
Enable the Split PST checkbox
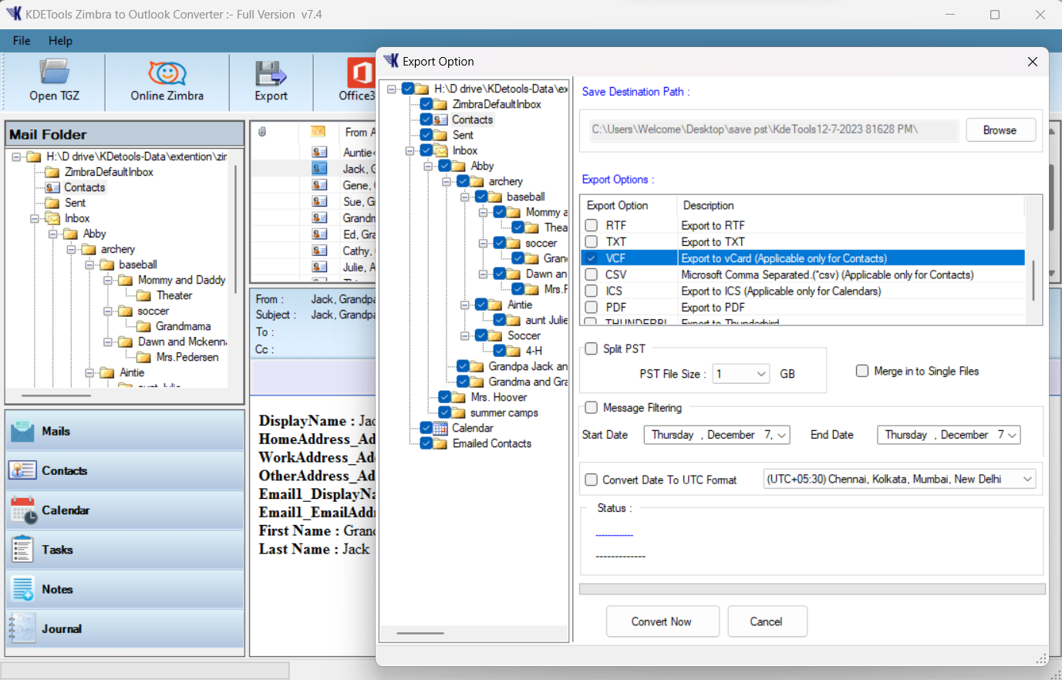click(x=592, y=349)
